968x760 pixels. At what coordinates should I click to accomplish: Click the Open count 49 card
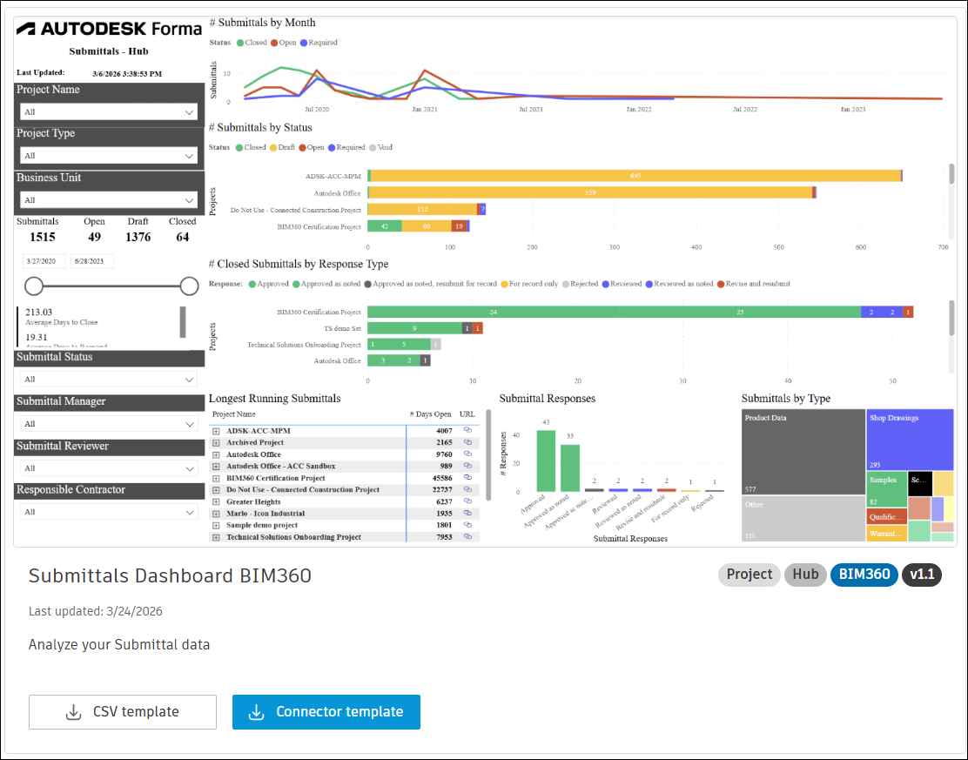(94, 231)
